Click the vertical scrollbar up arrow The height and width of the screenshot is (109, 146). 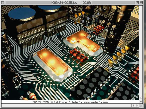[141, 98]
